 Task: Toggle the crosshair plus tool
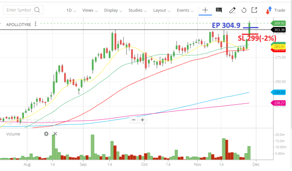point(205,10)
